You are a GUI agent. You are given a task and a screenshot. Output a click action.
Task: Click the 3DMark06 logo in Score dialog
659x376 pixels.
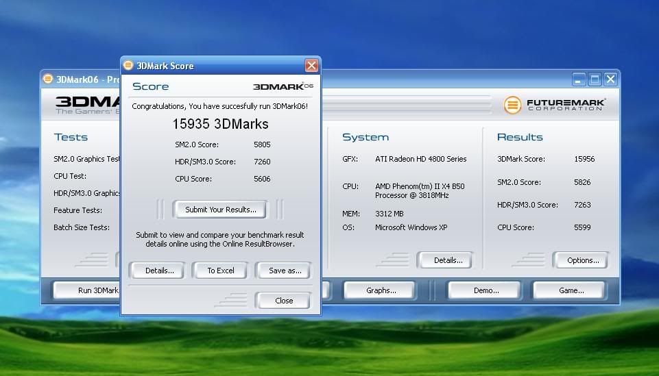[x=283, y=86]
